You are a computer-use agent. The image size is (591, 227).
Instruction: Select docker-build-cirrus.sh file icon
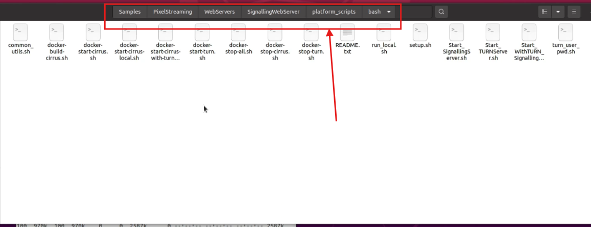tap(57, 32)
